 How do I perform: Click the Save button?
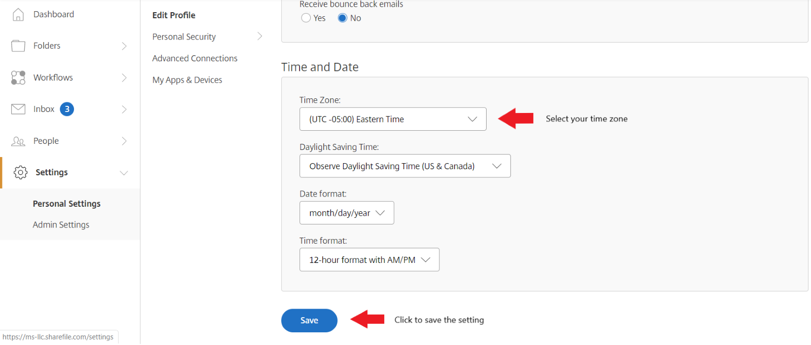coord(309,321)
